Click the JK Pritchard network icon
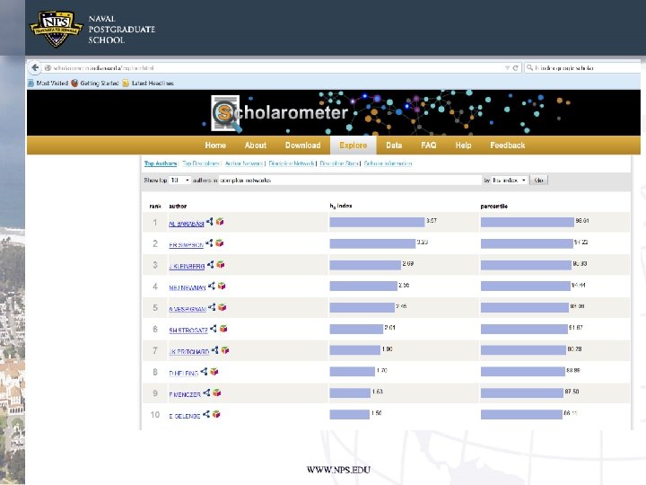 pos(215,350)
